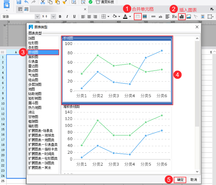
Task: Click the insert chart icon
Action: [x=182, y=17]
